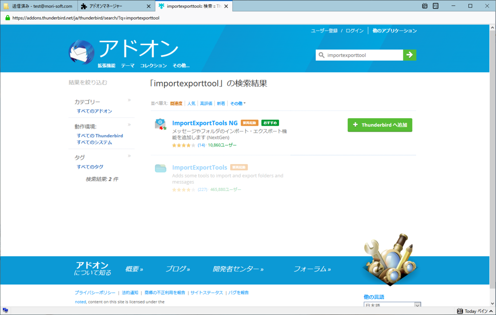
Task: Expand the その他... header menu
Action: (181, 66)
